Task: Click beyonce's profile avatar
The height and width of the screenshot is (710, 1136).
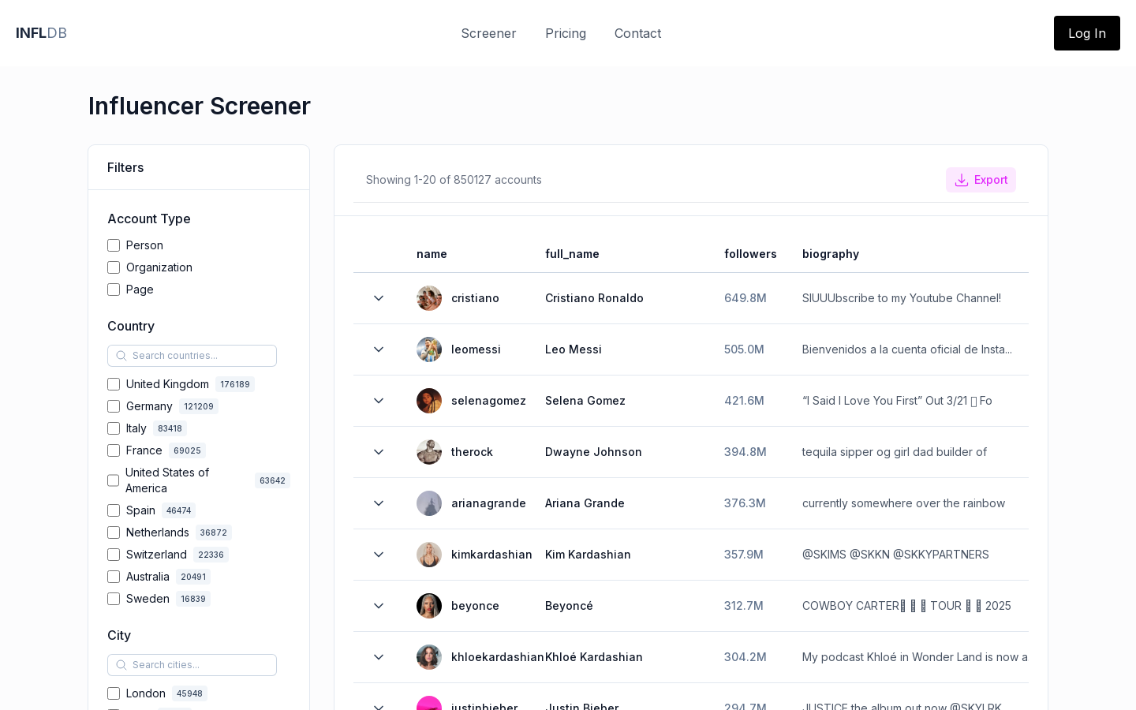Action: [x=429, y=606]
